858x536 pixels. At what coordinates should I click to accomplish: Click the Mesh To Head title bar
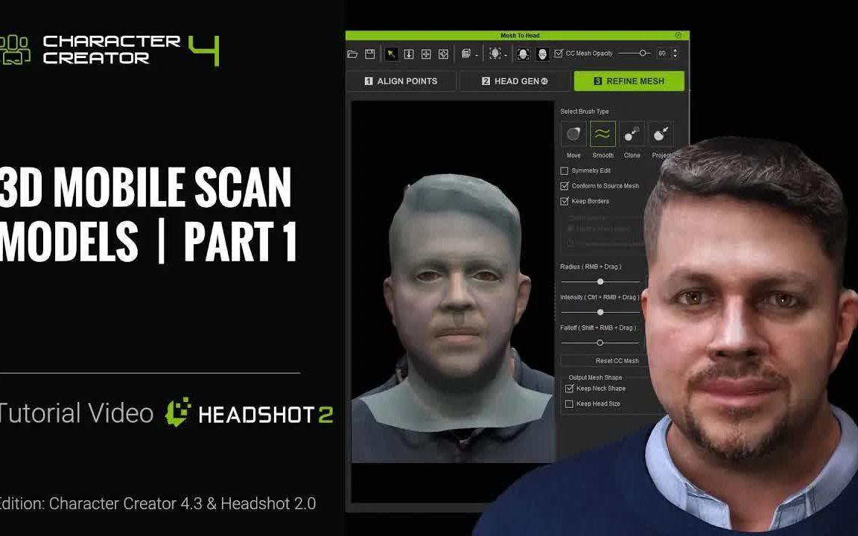tap(517, 35)
